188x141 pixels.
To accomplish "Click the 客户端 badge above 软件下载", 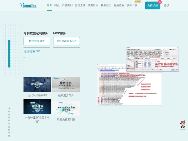I will pos(138,1).
